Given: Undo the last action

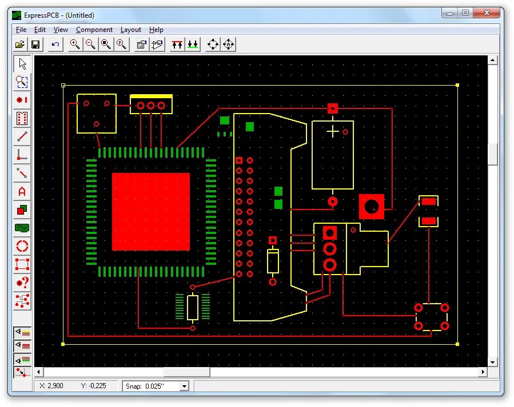Looking at the screenshot, I should coord(55,44).
